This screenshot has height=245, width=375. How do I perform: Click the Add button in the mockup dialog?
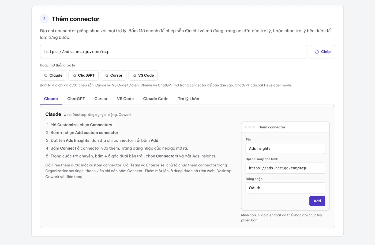pos(317,201)
